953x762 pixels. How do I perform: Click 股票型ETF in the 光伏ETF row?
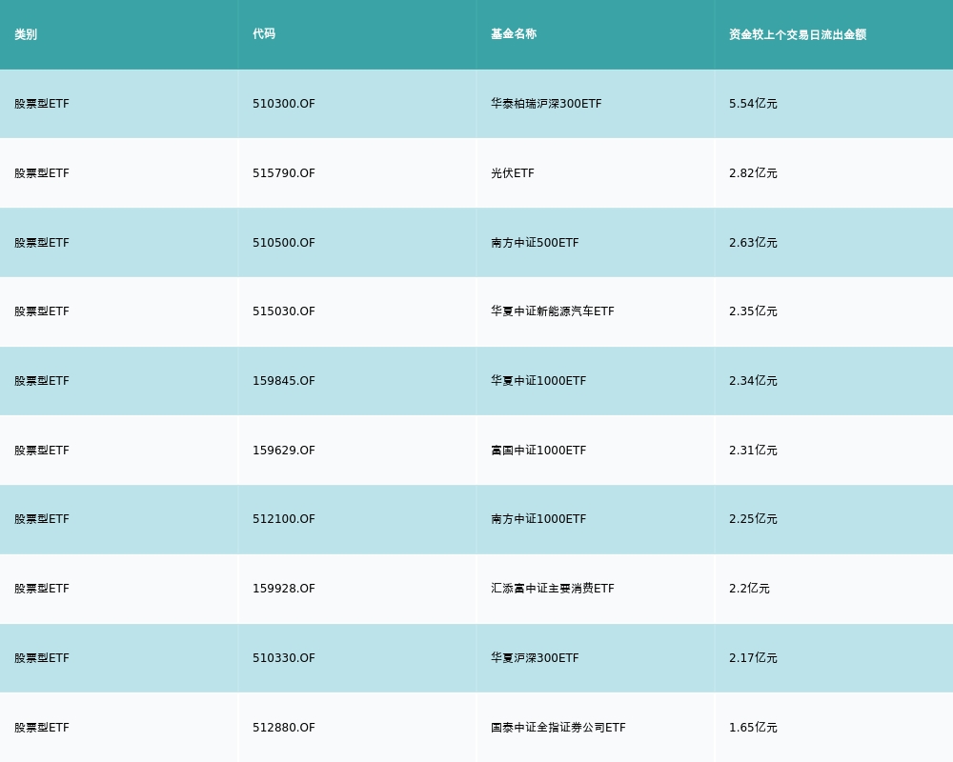[42, 173]
